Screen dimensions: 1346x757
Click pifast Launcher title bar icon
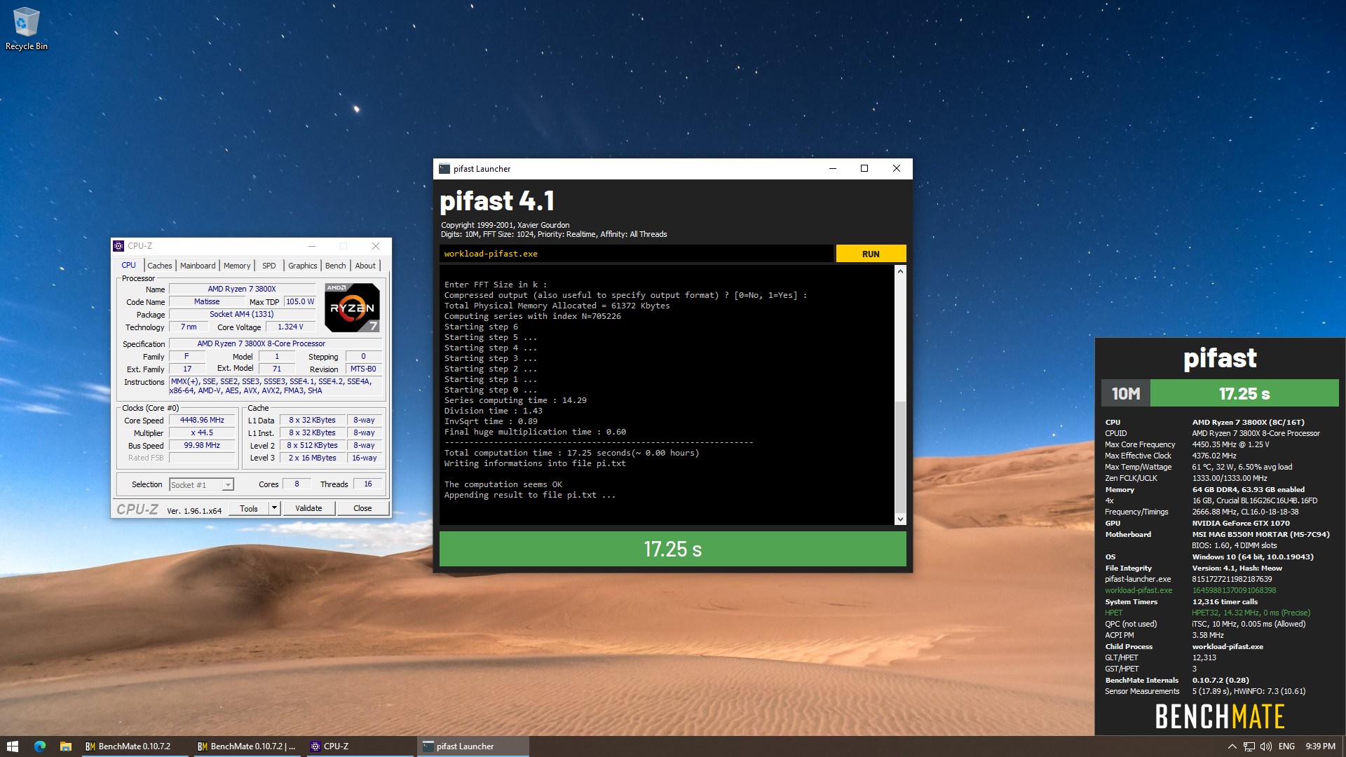pyautogui.click(x=444, y=169)
